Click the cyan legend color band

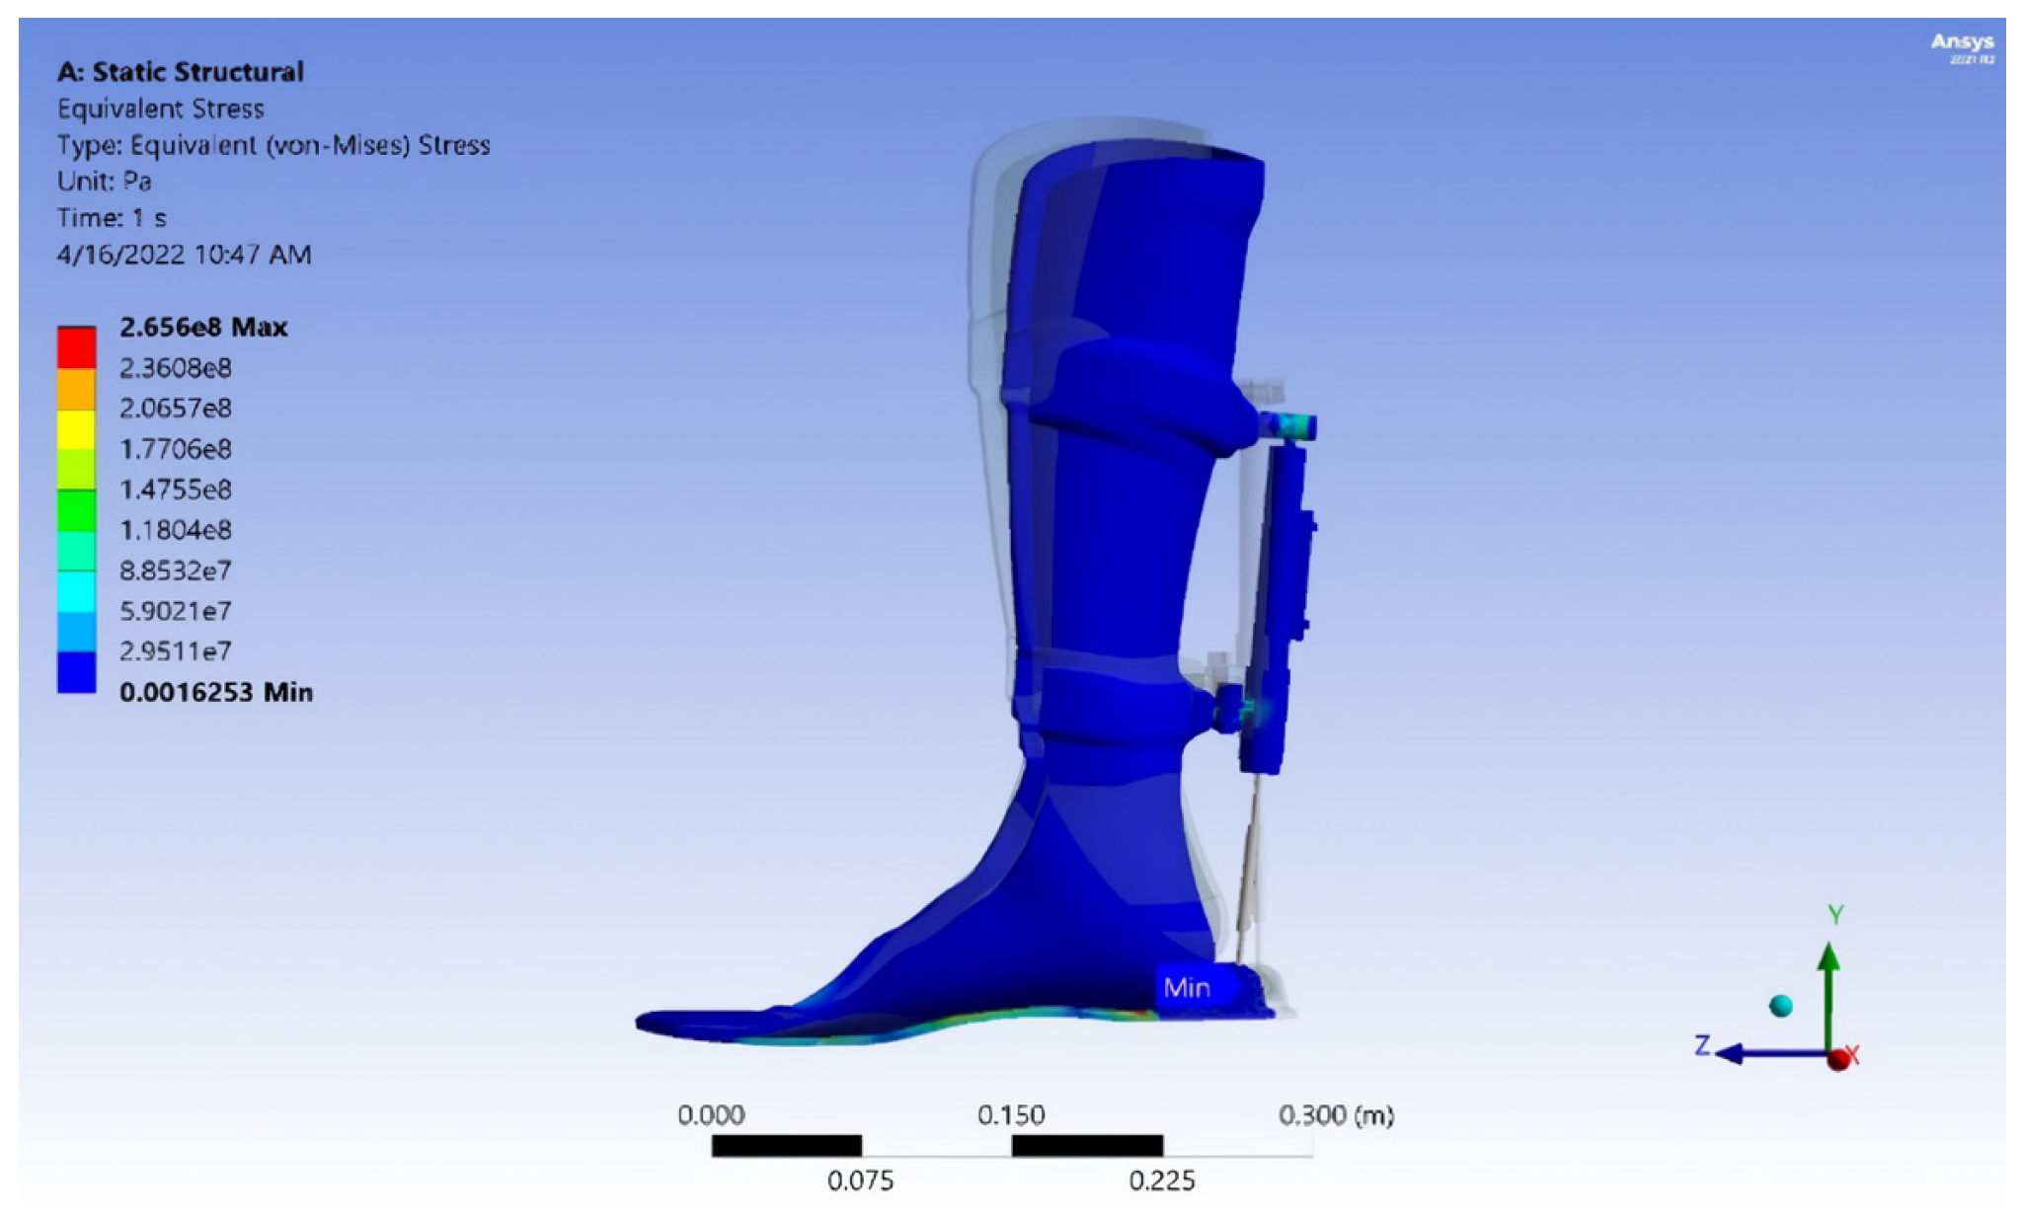[x=76, y=590]
